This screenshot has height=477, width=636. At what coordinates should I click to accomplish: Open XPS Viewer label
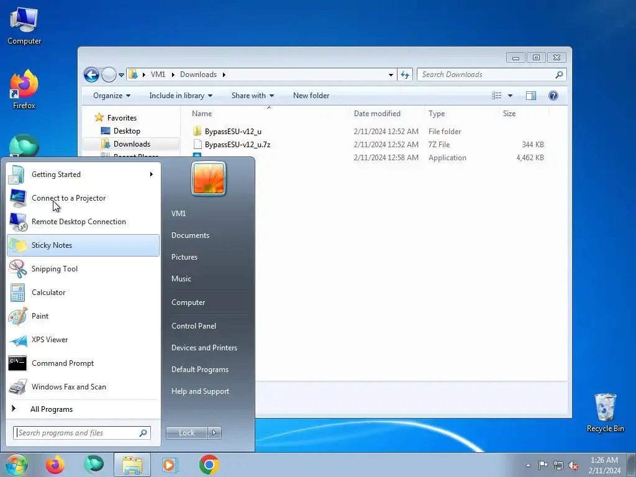50,340
